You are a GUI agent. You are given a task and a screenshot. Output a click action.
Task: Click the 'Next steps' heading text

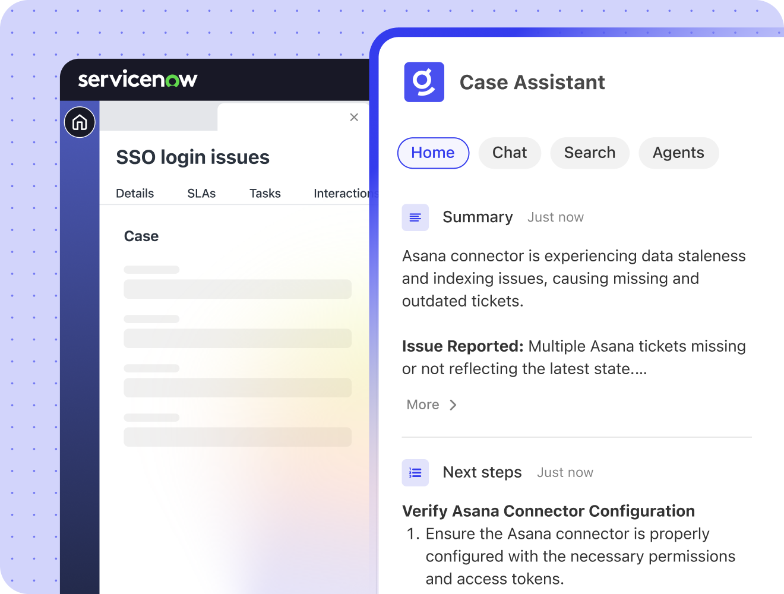(482, 473)
